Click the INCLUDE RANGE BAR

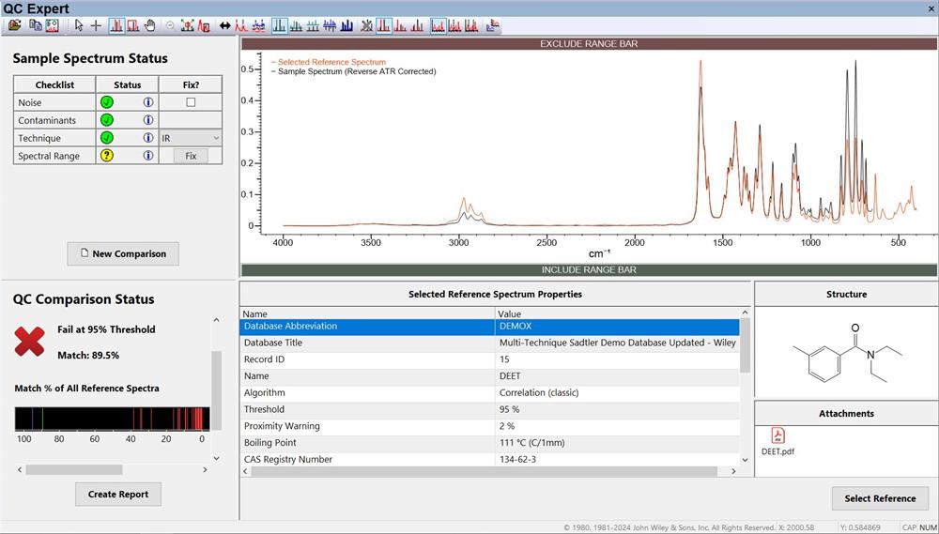point(590,270)
